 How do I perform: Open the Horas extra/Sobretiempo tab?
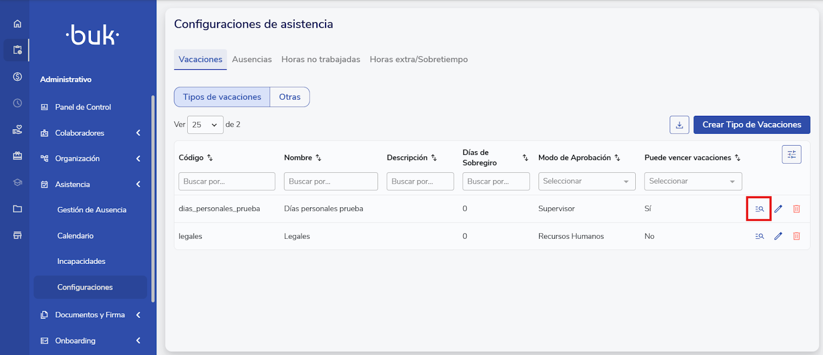coord(419,59)
